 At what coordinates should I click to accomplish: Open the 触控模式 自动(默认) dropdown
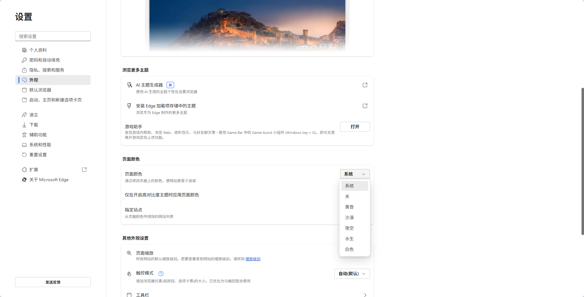point(352,274)
